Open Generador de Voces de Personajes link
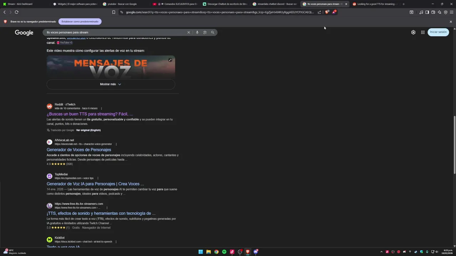 tap(79, 150)
